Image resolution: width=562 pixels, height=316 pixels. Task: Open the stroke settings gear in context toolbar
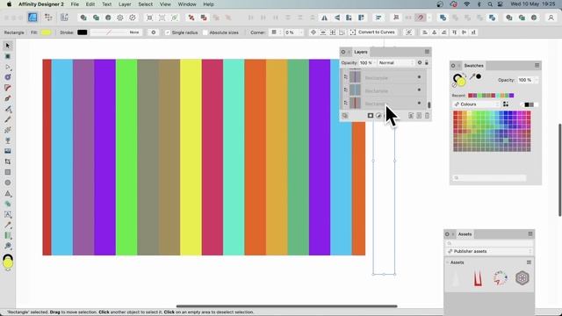click(154, 32)
